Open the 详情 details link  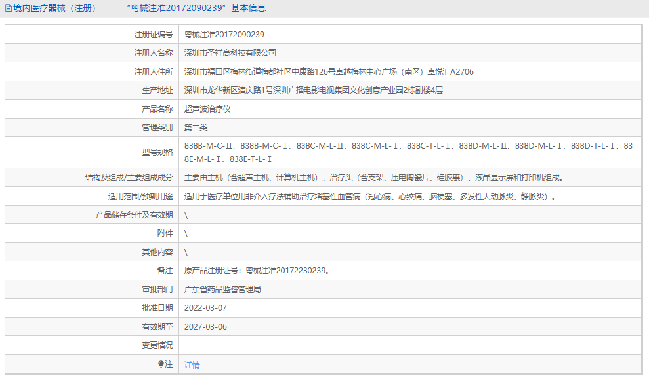(192, 365)
